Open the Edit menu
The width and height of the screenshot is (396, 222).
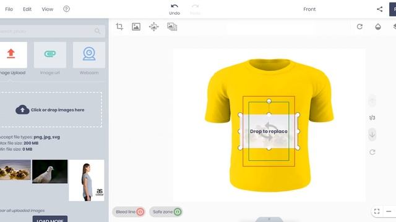point(27,9)
